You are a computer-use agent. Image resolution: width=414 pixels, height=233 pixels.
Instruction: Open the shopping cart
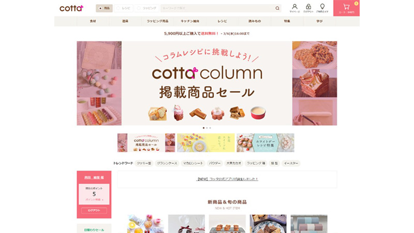click(x=346, y=8)
